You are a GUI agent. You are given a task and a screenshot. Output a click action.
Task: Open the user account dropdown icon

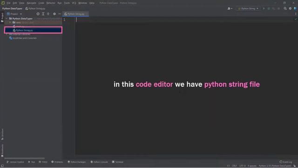tap(230, 8)
